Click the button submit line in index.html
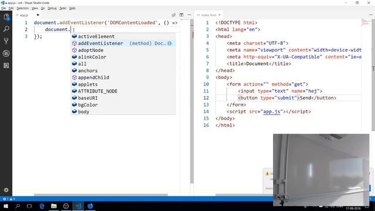 (287, 98)
